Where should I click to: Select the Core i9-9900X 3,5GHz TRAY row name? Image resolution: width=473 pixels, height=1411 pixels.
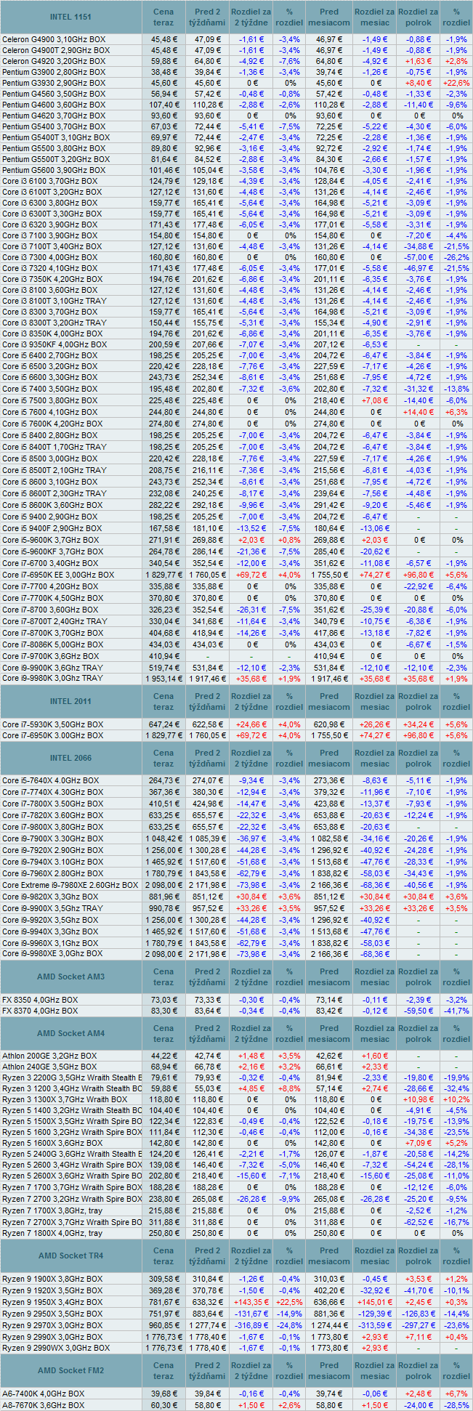click(x=52, y=909)
